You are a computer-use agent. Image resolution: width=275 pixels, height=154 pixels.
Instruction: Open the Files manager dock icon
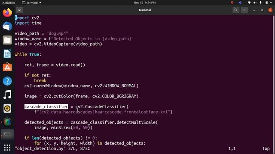[7, 40]
